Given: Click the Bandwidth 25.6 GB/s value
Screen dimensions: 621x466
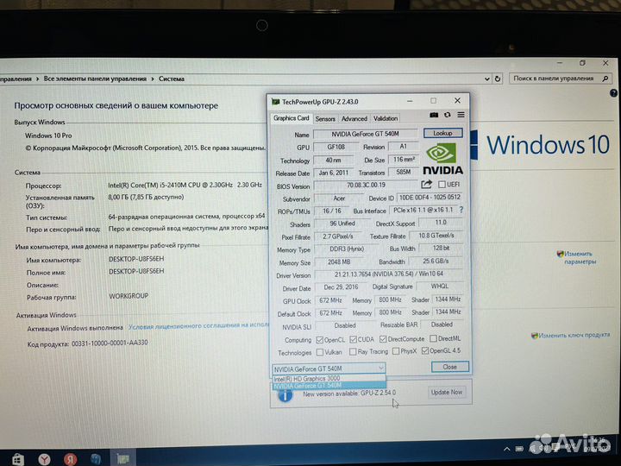Looking at the screenshot, I should [436, 261].
